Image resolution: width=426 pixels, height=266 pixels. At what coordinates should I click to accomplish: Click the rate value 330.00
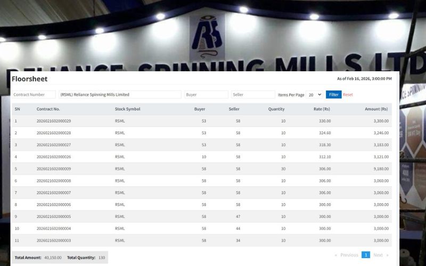325,121
